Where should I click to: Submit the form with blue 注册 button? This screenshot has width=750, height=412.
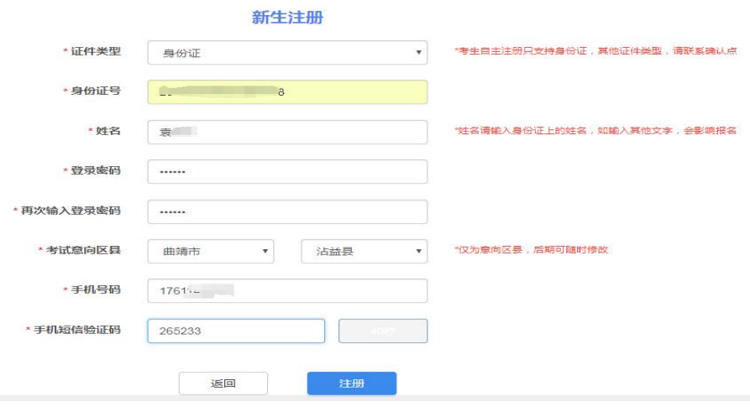coord(351,383)
